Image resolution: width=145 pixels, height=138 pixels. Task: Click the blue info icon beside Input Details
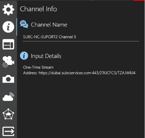[x=24, y=56]
